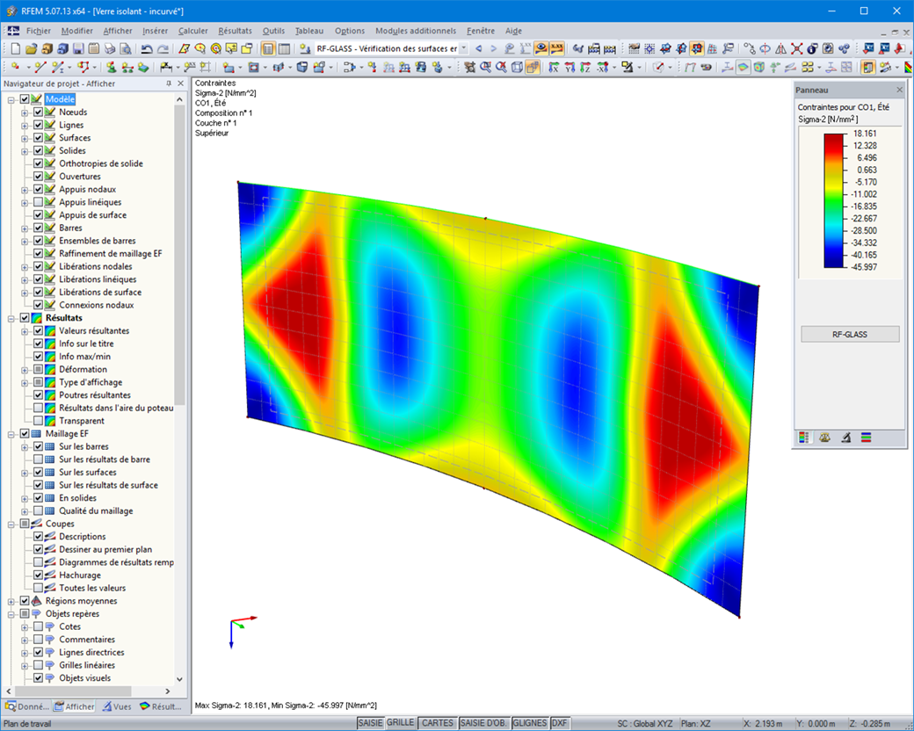Uncheck the Transparent option under Résultats
This screenshot has height=731, width=914.
(x=37, y=420)
